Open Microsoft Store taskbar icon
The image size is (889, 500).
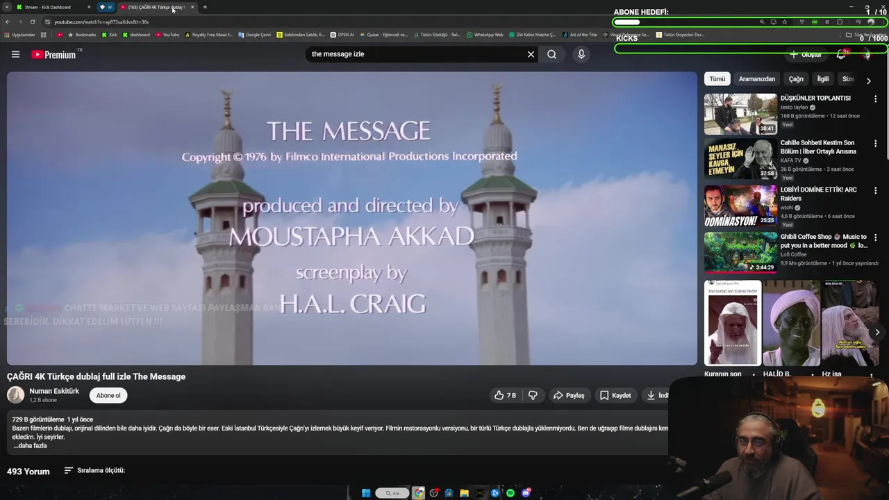coord(449,493)
